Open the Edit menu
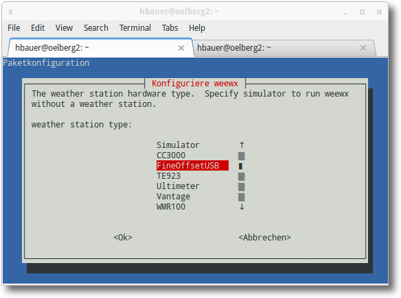 38,27
